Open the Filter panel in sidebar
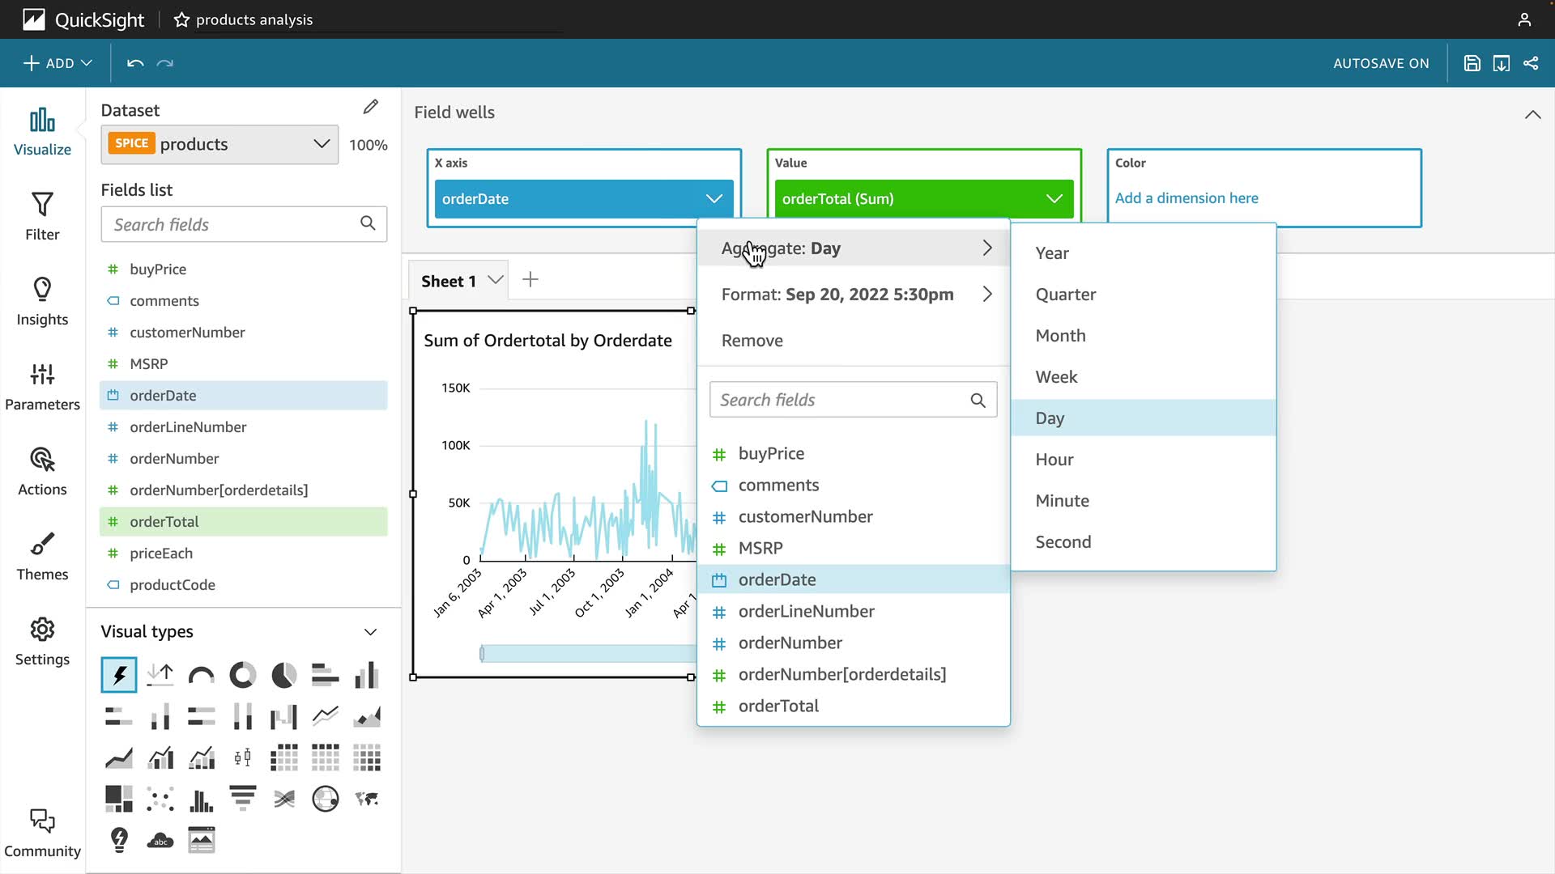This screenshot has width=1555, height=874. pos(42,215)
